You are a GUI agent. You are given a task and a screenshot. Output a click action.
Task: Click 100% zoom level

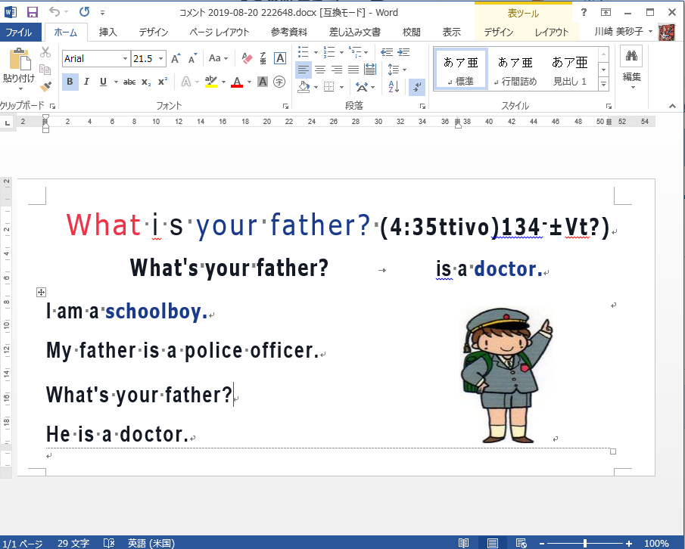coord(656,543)
